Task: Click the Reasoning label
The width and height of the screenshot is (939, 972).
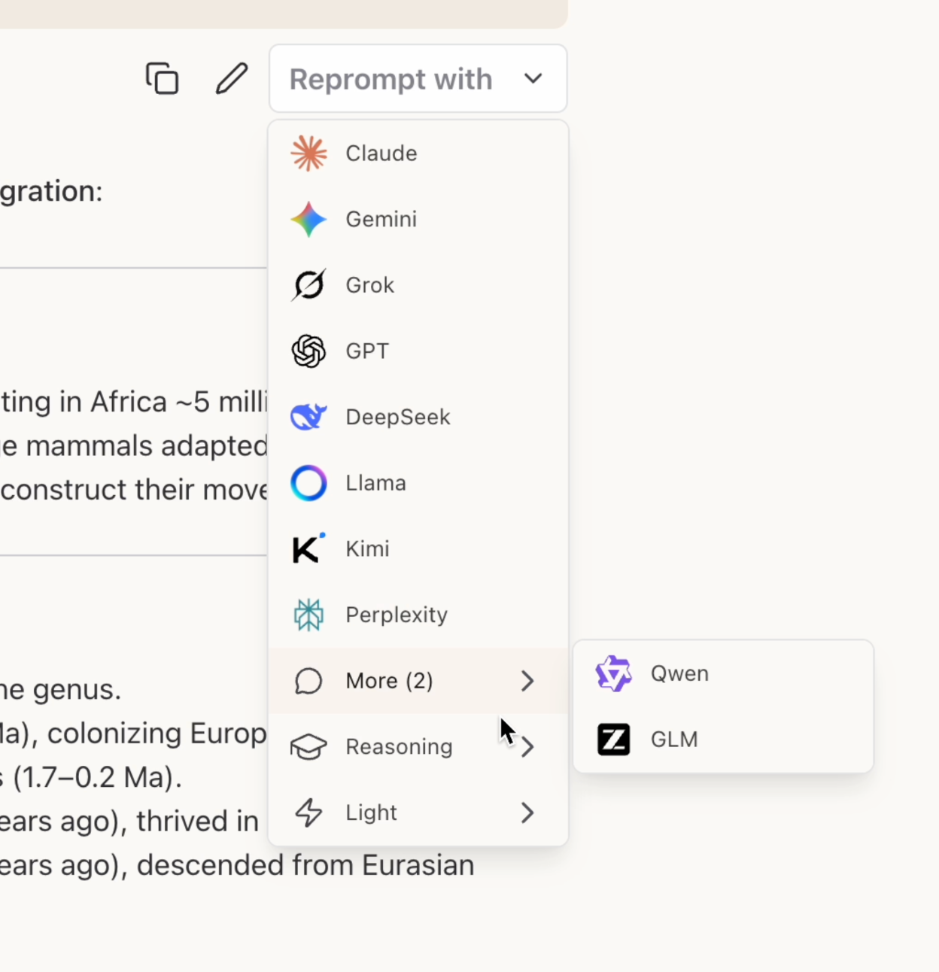Action: (399, 747)
